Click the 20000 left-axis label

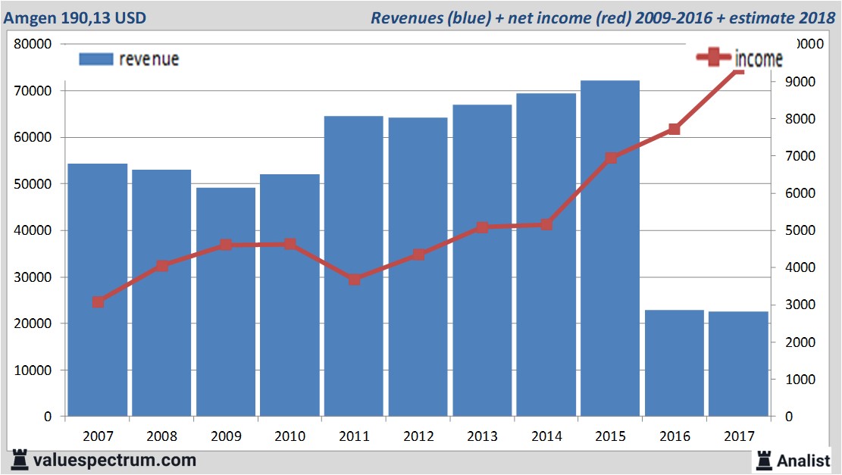(x=33, y=323)
